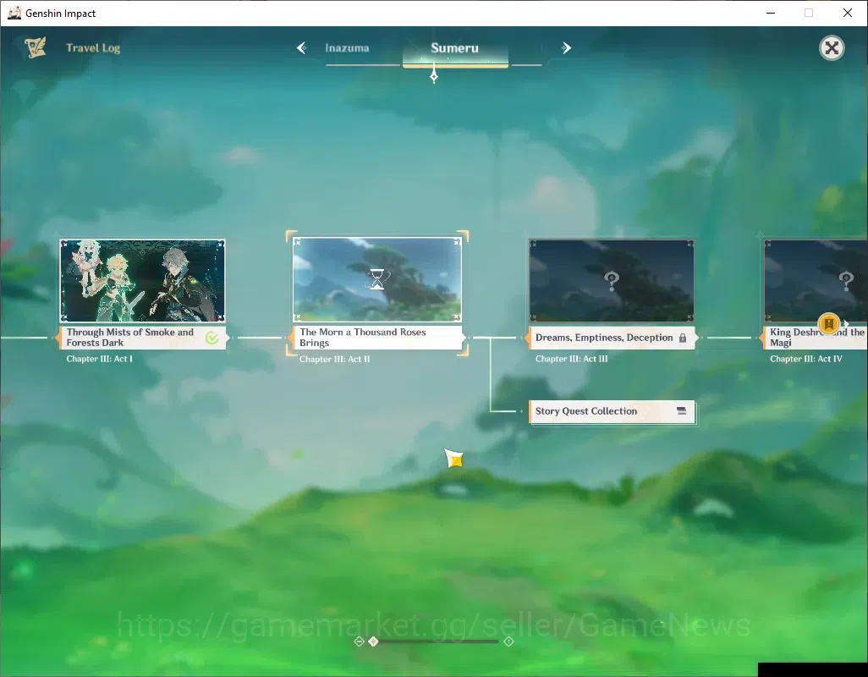Viewport: 868px width, 677px height.
Task: Click question mark on Act III thumbnail
Action: point(612,281)
